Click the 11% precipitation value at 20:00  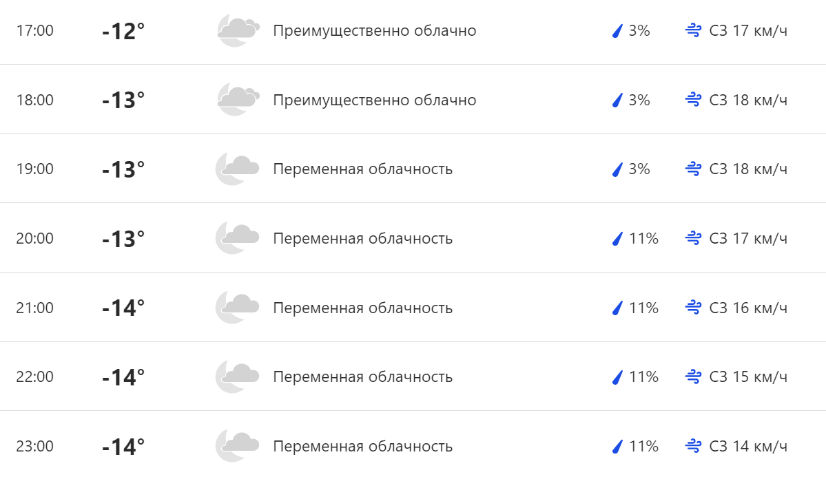pyautogui.click(x=643, y=239)
